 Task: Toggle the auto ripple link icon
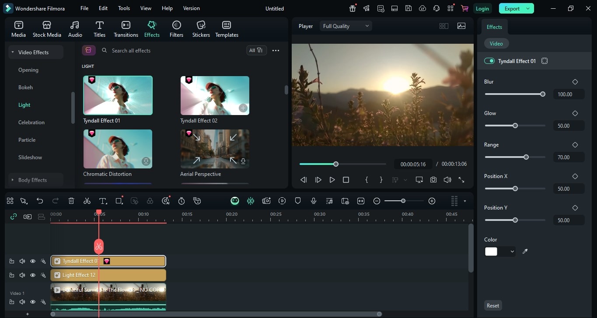(x=14, y=217)
